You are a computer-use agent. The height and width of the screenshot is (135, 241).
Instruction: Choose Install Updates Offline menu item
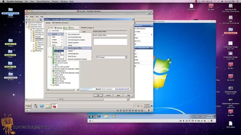pyautogui.click(x=78, y=48)
